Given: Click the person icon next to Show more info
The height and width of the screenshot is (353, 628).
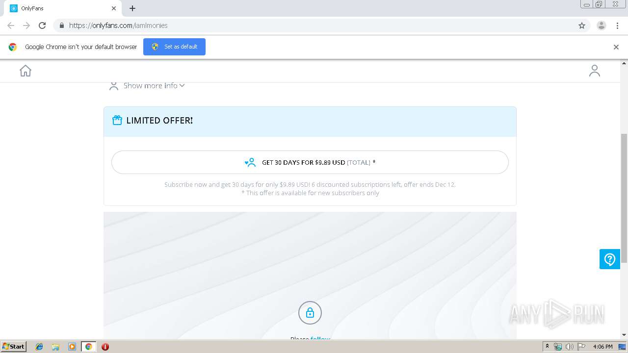Looking at the screenshot, I should pos(114,86).
